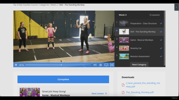
Task: Open the Revision Assessment lesson
Action: (139, 56)
